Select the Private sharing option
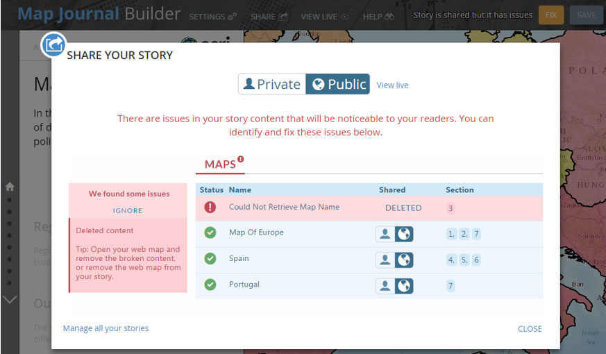Viewport: 606px width, 354px height. pyautogui.click(x=272, y=84)
